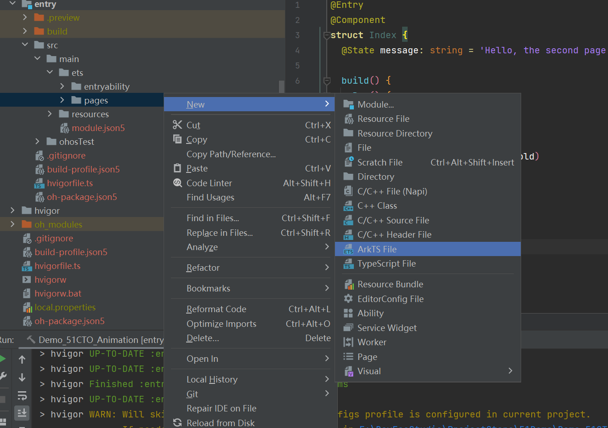Click the wrench icon in Run panel
This screenshot has width=608, height=428.
click(3, 377)
